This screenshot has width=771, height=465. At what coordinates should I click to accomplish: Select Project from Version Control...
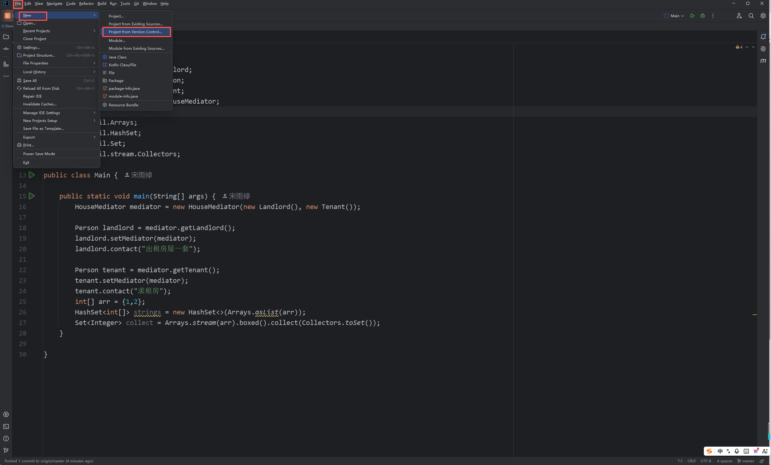click(136, 32)
